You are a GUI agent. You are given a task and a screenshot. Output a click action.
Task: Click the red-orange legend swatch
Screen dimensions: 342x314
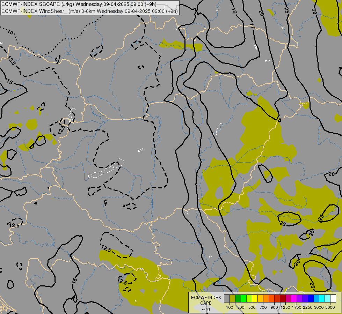271,298
